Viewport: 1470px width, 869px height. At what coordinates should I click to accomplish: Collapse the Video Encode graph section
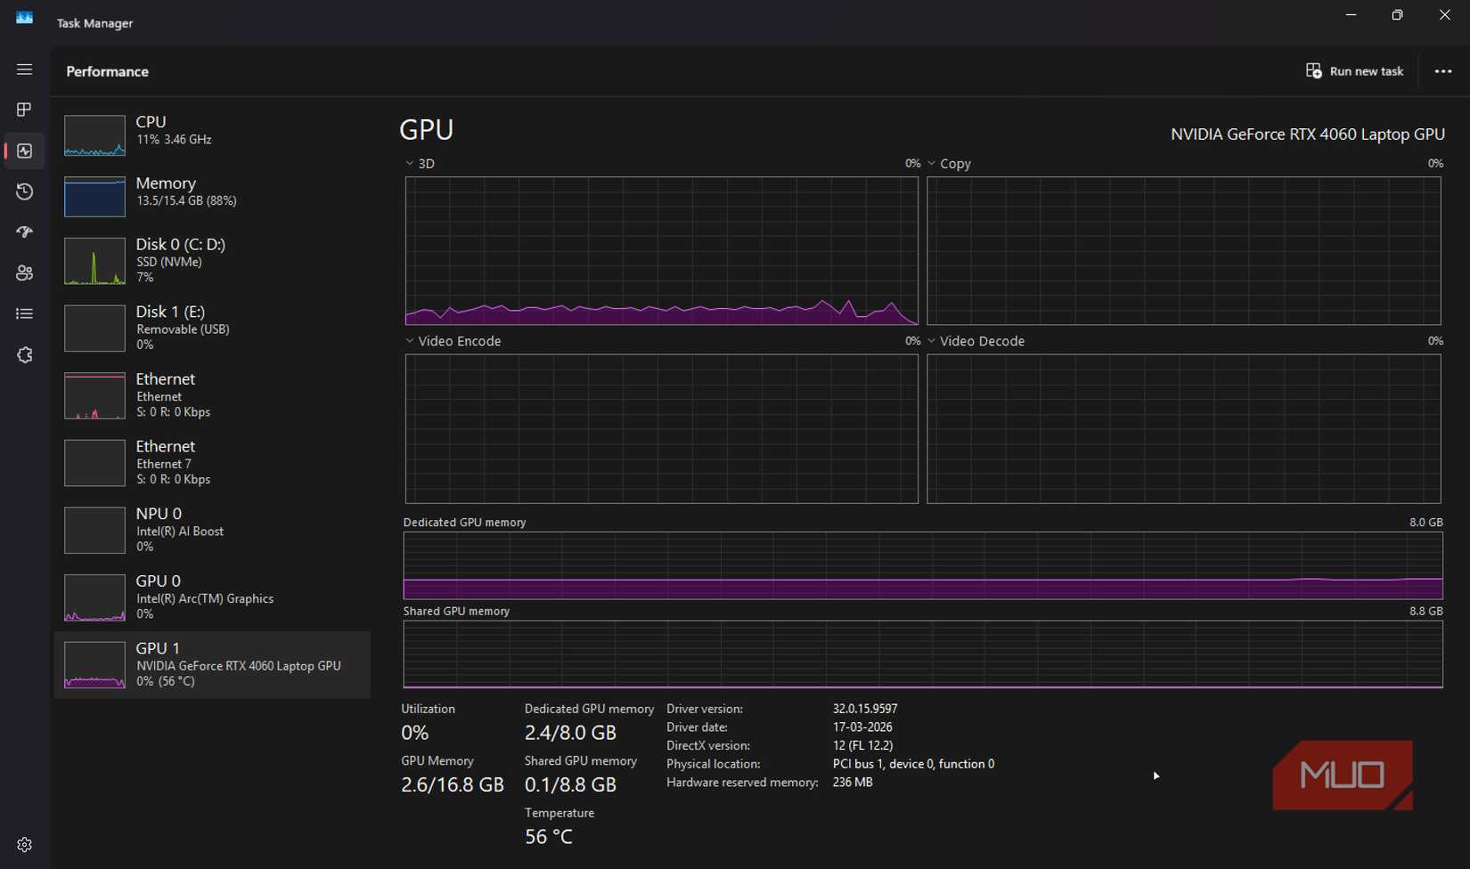point(409,341)
